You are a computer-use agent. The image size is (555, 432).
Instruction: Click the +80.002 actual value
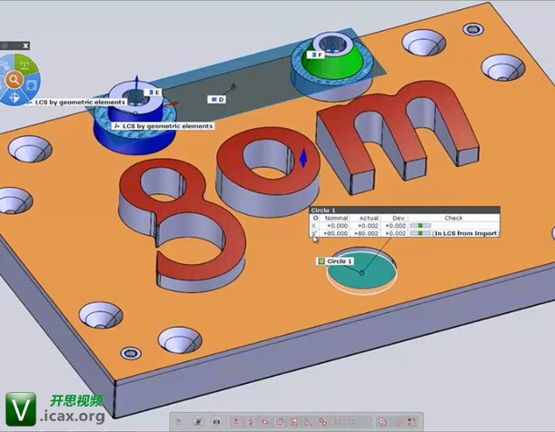[366, 233]
